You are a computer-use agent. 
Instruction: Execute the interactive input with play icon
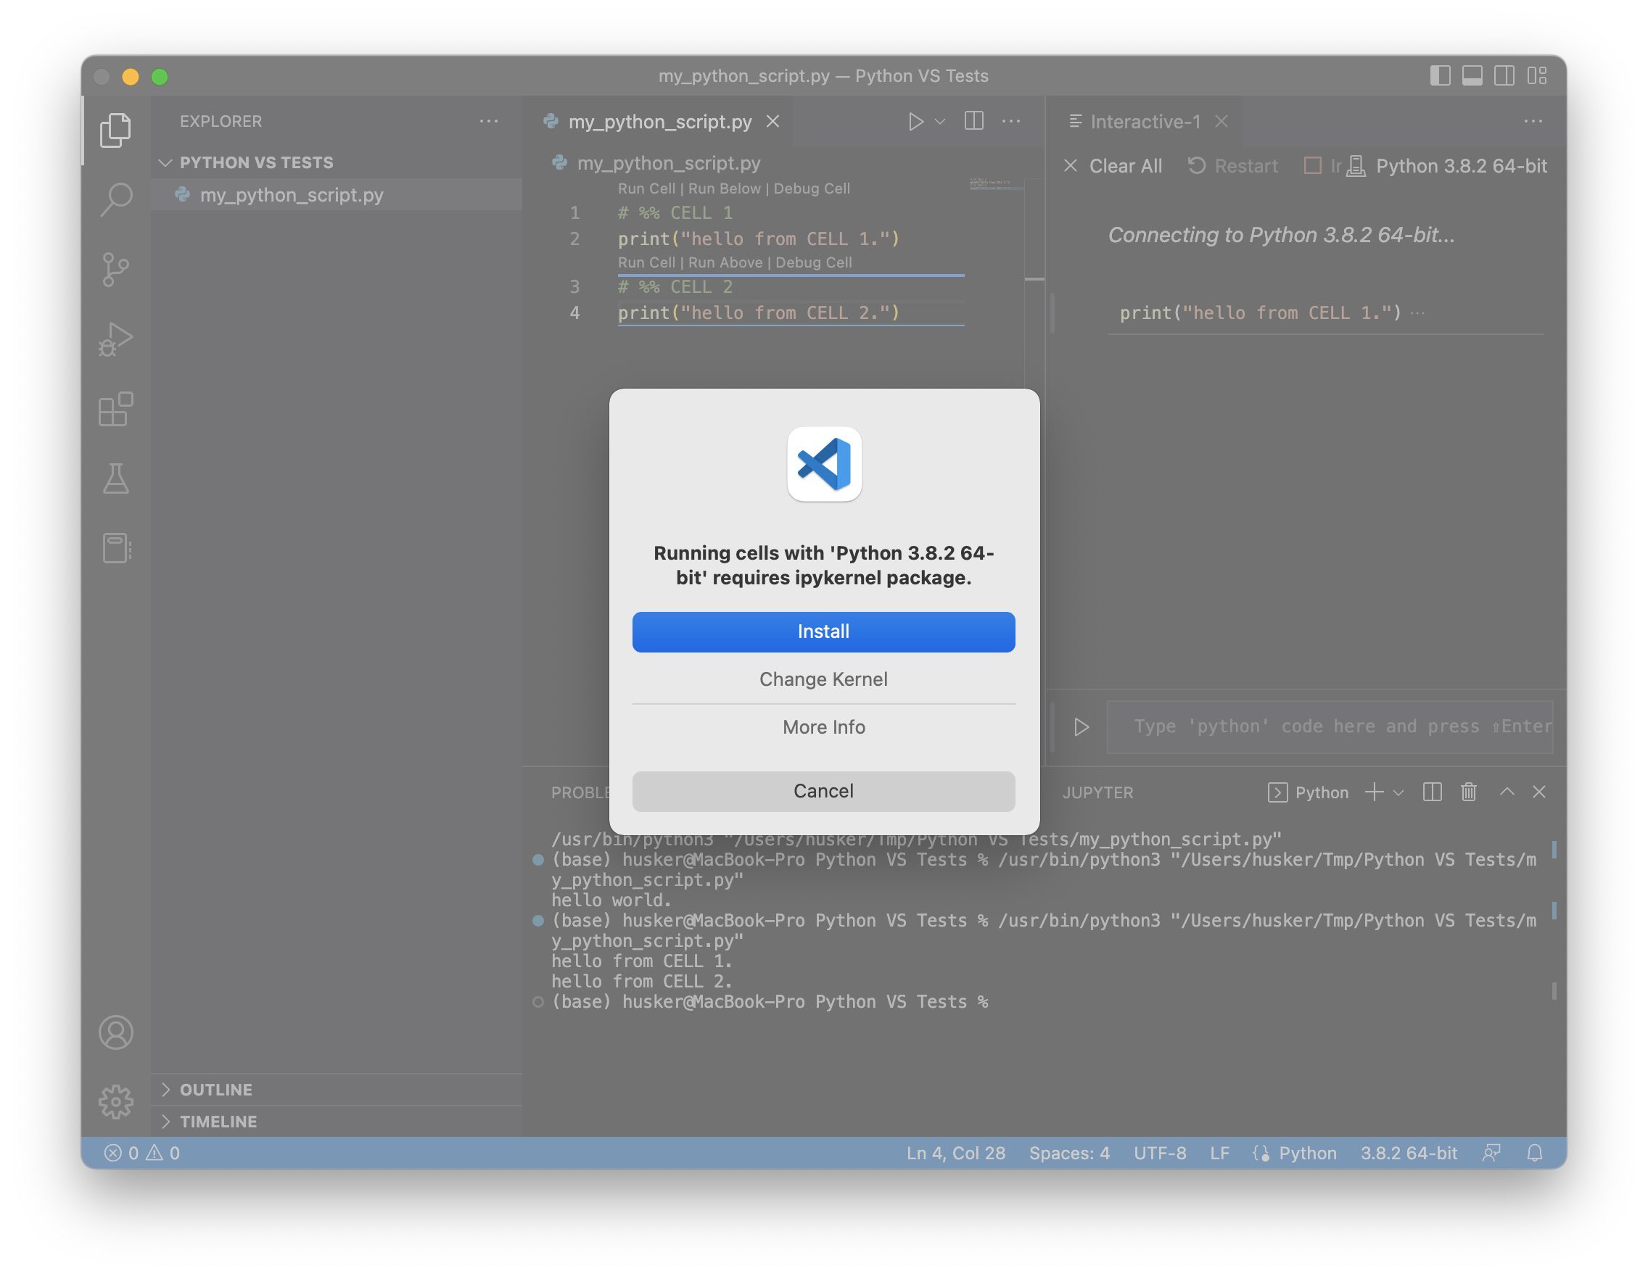[x=1081, y=727]
